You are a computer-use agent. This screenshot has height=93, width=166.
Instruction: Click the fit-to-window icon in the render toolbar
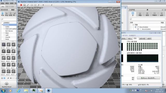pyautogui.click(x=32, y=5)
